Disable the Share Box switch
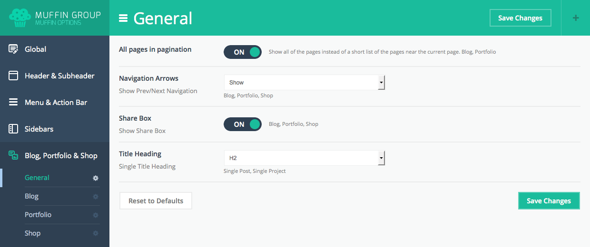590x247 pixels. (x=243, y=124)
